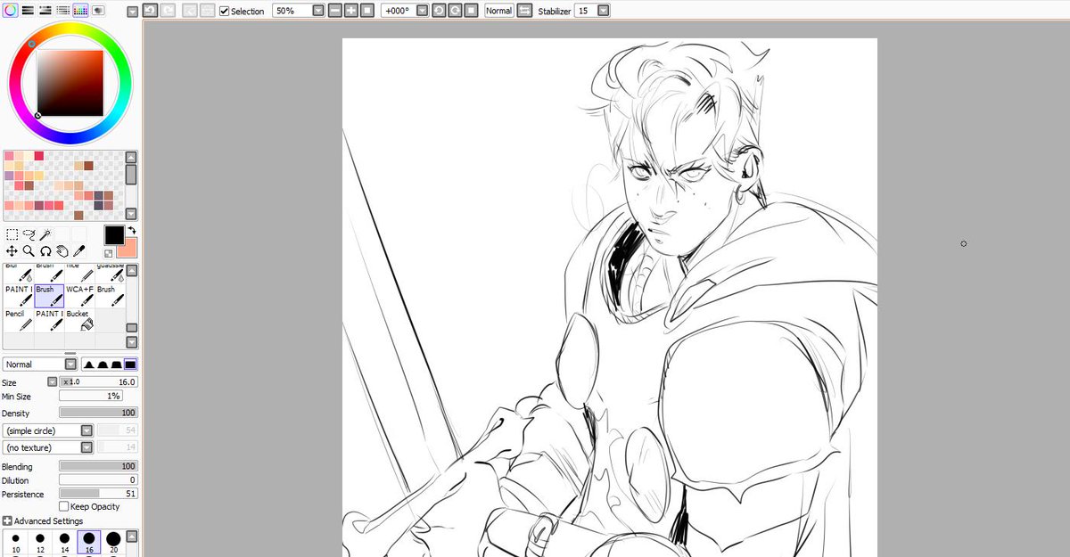The width and height of the screenshot is (1070, 557).
Task: Select the Move tool
Action: click(x=12, y=251)
